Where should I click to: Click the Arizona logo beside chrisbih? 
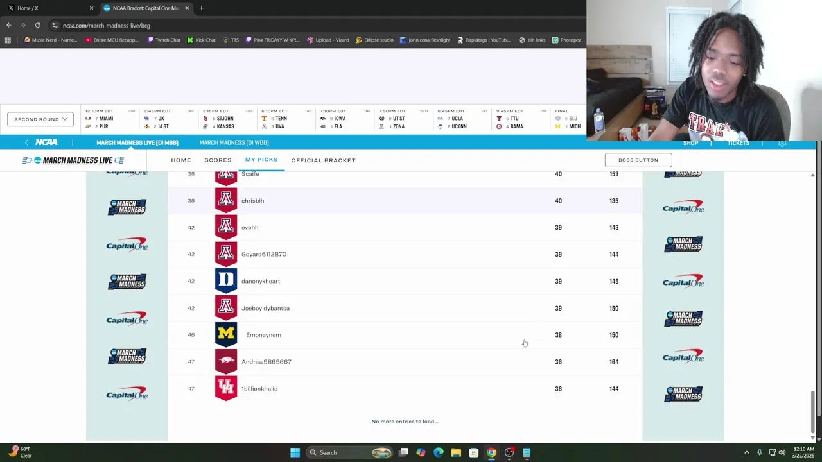click(x=225, y=200)
